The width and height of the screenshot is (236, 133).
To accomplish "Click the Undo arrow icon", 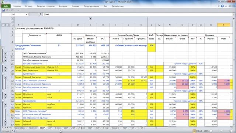I will click(7, 10).
